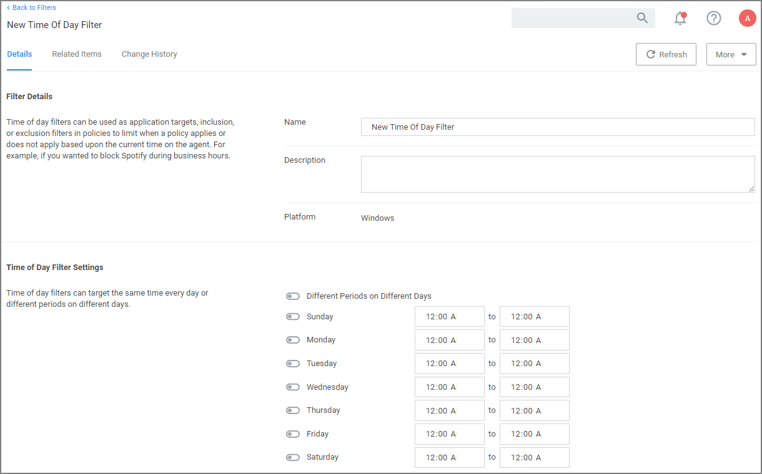Click the search magnifier icon
Viewport: 762px width, 474px height.
pyautogui.click(x=642, y=18)
